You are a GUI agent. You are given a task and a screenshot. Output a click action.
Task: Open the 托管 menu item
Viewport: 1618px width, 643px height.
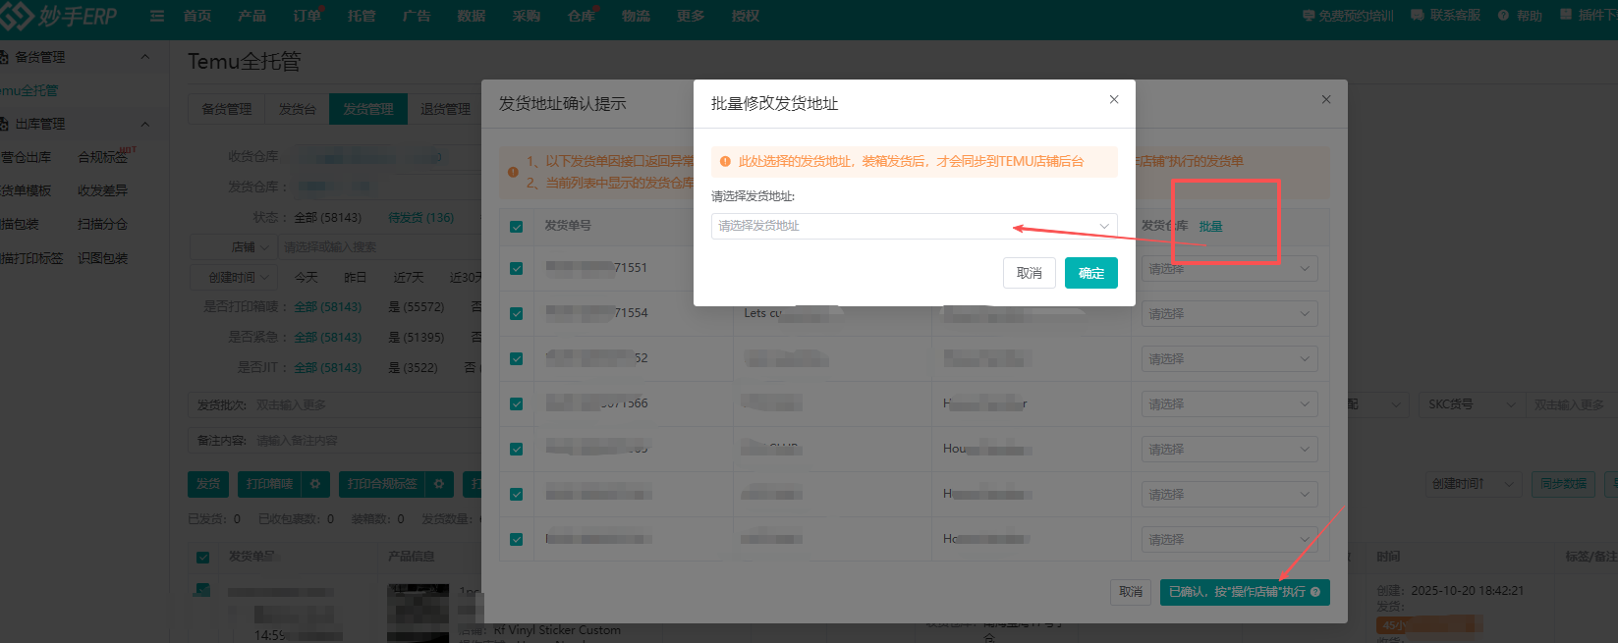coord(362,16)
